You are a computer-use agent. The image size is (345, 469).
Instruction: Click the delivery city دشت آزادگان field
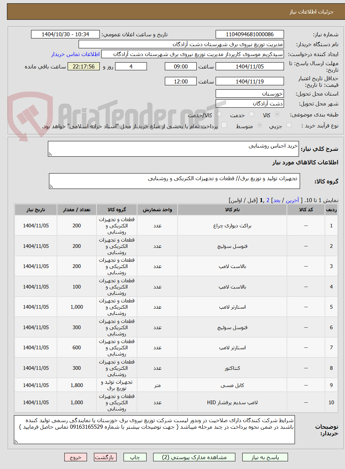[250, 104]
